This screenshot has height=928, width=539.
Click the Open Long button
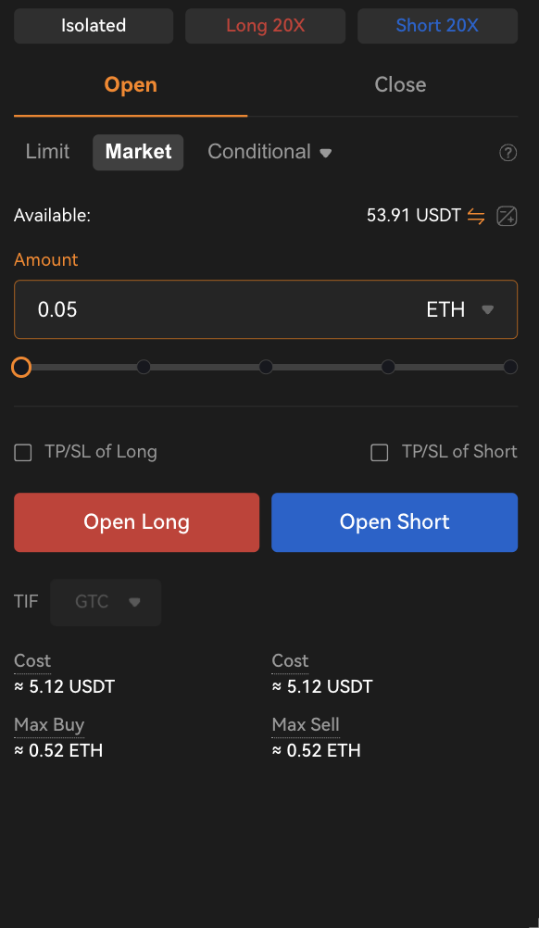coord(137,522)
